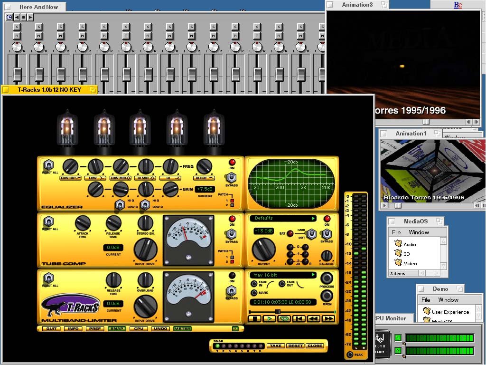486x365 pixels.
Task: Open the Window menu in MediaOS window
Action: [x=419, y=232]
